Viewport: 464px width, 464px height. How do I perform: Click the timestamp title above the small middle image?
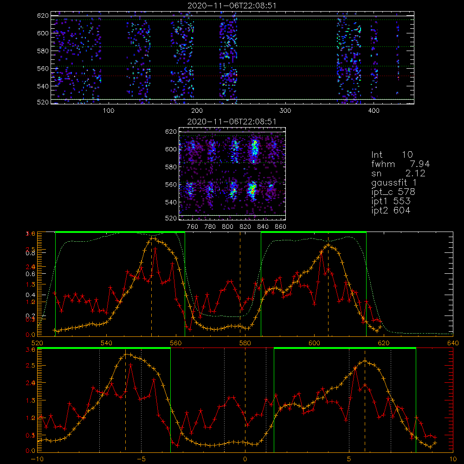click(232, 122)
